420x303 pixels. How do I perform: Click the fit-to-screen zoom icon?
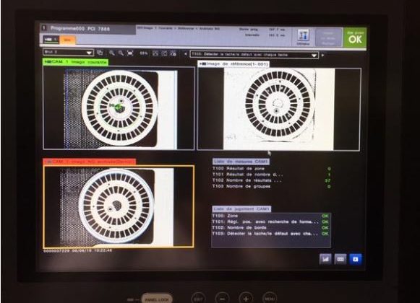point(130,53)
